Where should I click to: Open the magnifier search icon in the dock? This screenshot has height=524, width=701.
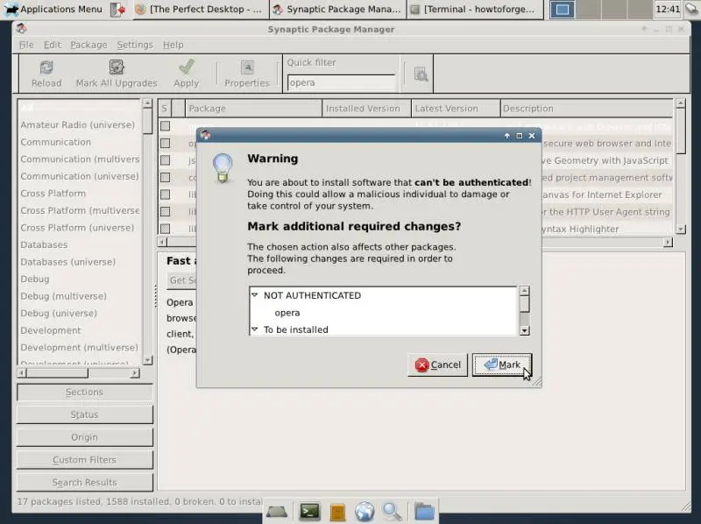(x=392, y=512)
